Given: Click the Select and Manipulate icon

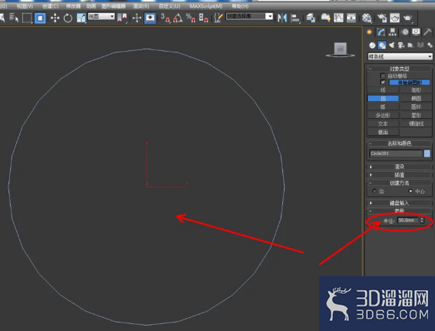Looking at the screenshot, I should point(137,19).
